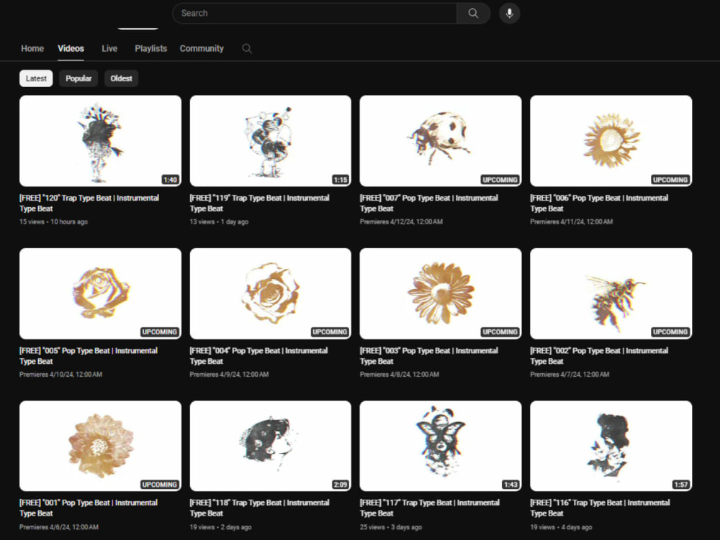Switch to the Live tab
This screenshot has height=540, width=720.
(109, 49)
